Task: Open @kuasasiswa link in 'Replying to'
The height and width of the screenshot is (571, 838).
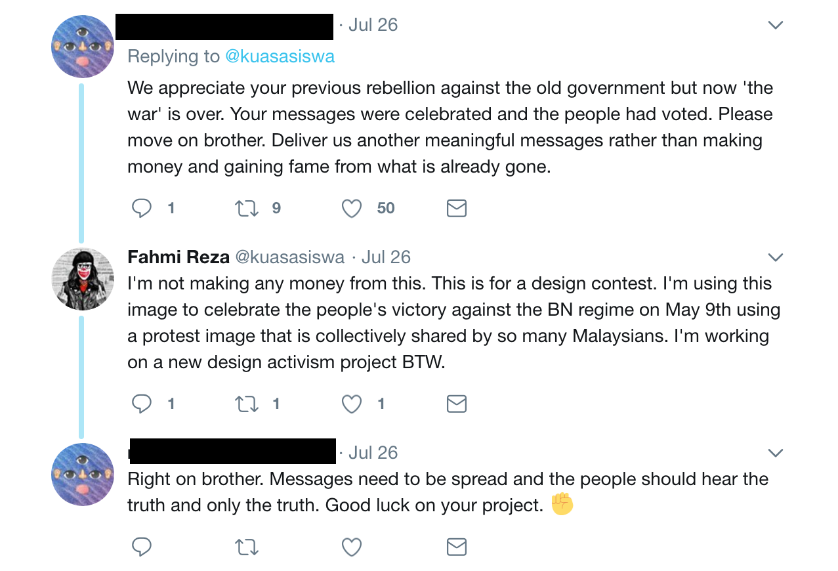Action: click(280, 56)
